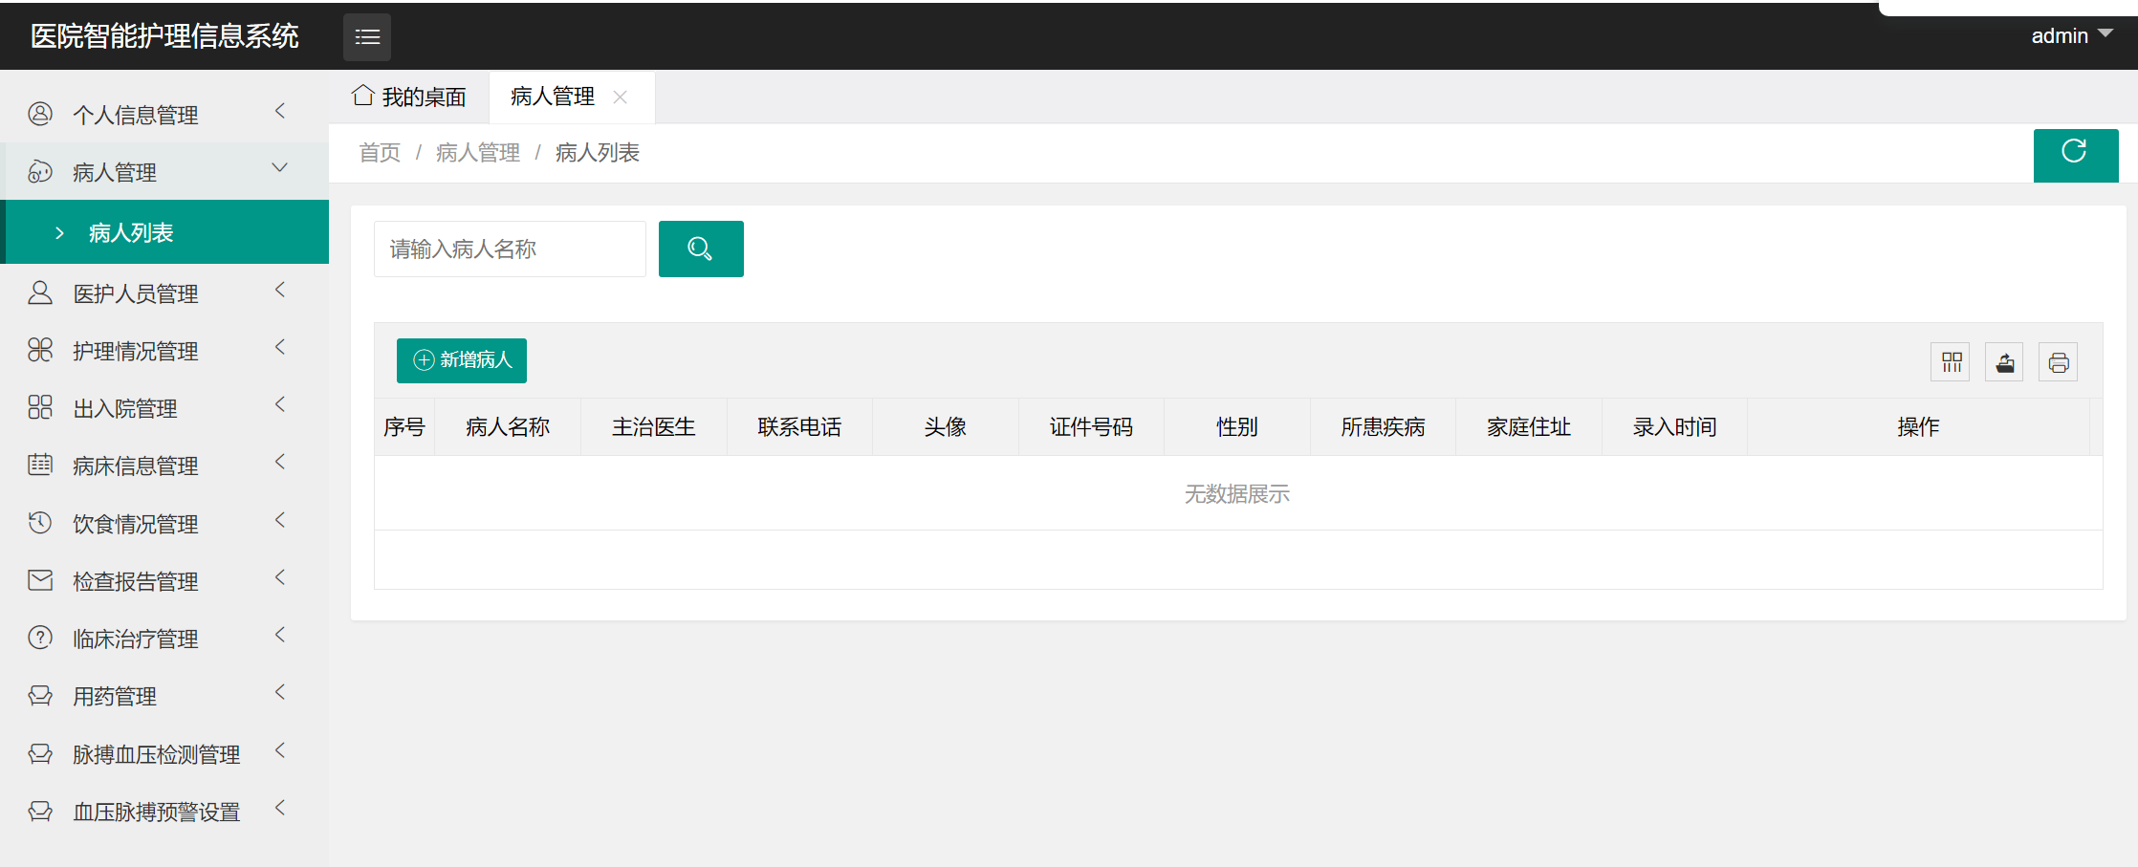2138x867 pixels.
Task: Expand 临床治疗管理 via its chevron
Action: click(x=280, y=635)
